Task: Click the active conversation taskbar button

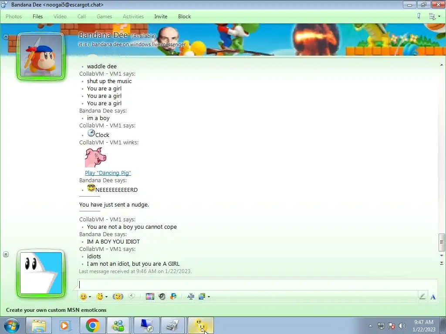Action: coord(200,325)
